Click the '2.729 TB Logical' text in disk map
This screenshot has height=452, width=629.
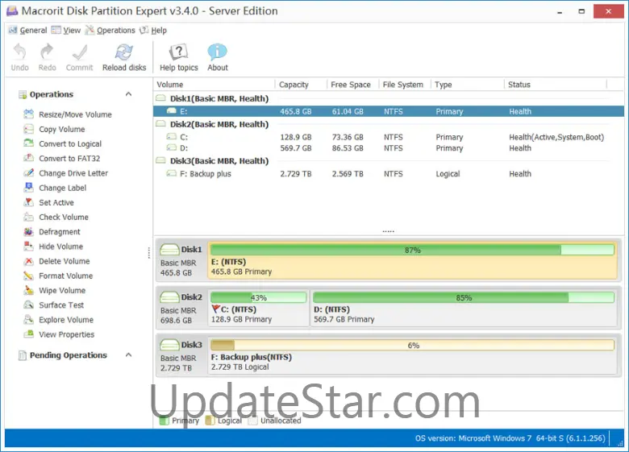coord(240,367)
